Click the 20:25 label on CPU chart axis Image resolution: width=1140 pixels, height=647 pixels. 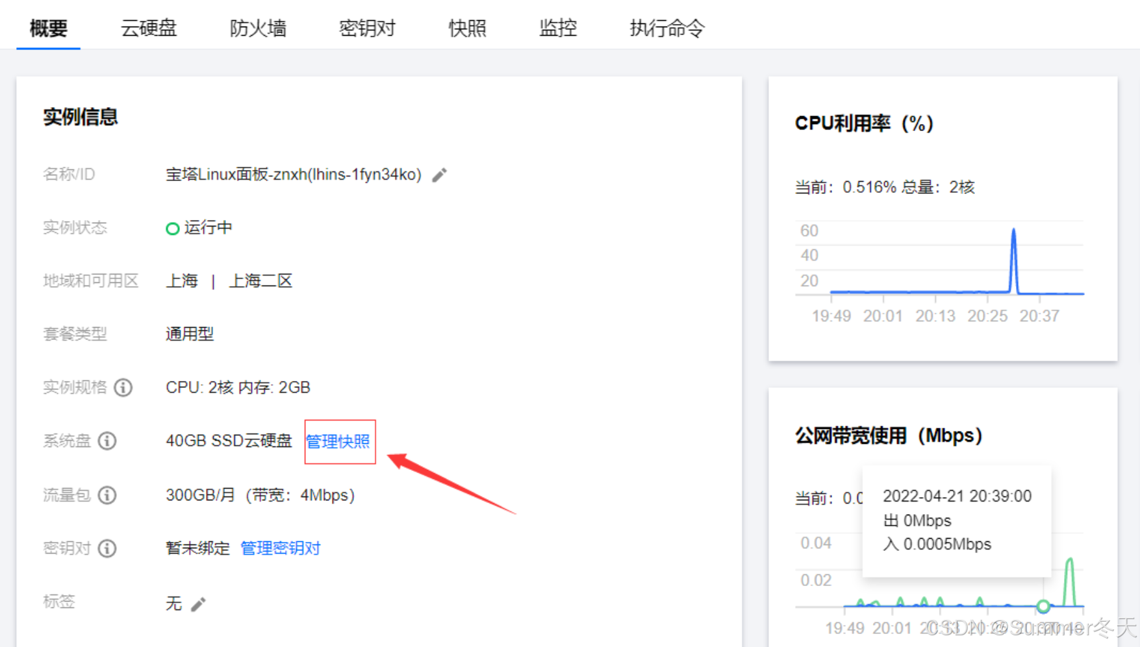point(987,316)
